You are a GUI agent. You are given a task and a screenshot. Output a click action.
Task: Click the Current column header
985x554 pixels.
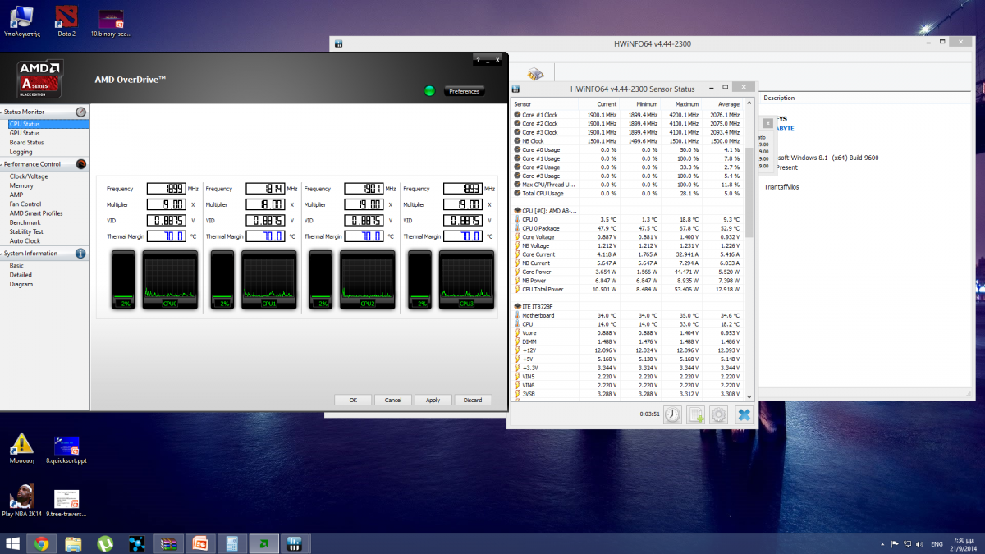(x=598, y=104)
